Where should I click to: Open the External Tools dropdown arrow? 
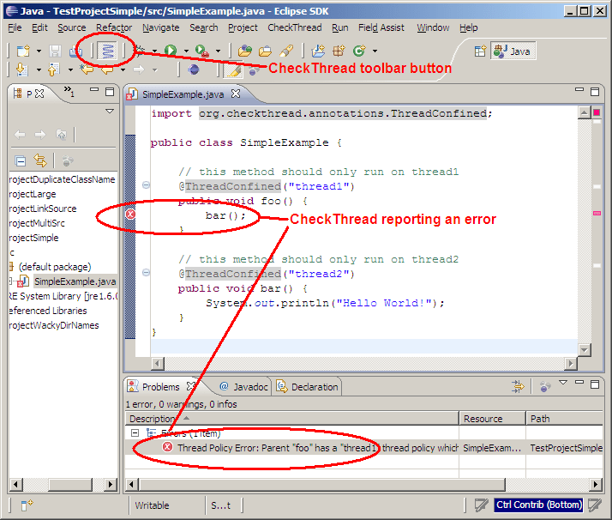coord(219,51)
